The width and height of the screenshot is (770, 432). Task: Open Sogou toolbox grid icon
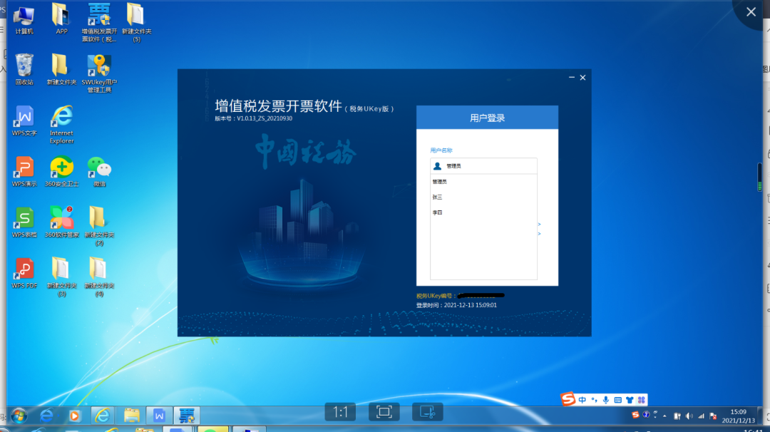(642, 400)
